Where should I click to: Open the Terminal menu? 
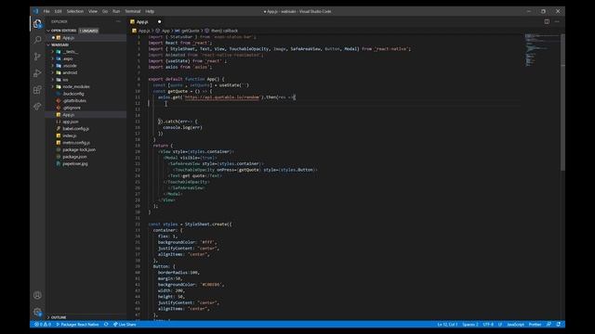pyautogui.click(x=133, y=11)
